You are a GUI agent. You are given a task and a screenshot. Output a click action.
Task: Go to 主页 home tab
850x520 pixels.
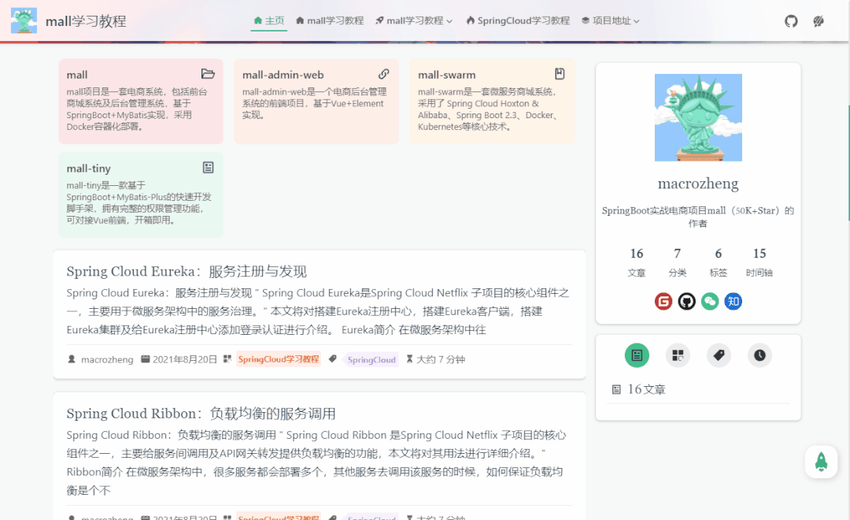[x=269, y=20]
